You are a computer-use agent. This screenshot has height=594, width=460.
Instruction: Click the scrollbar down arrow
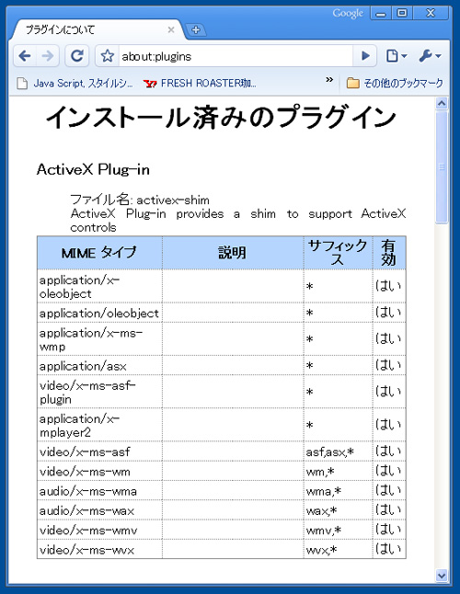[442, 576]
